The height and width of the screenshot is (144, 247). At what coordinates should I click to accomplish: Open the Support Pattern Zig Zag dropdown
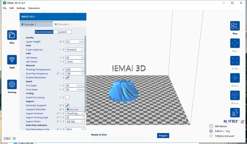(75, 121)
